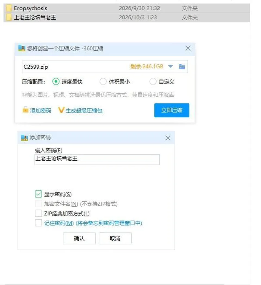
Task: Click the V icon beside 生成超级压缩包
Action: tap(61, 110)
